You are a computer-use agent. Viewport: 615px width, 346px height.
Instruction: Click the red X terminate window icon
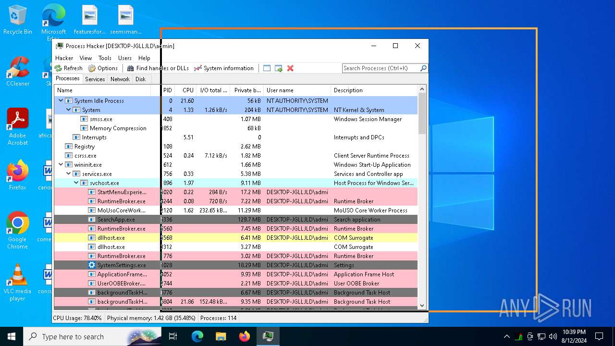(x=290, y=68)
